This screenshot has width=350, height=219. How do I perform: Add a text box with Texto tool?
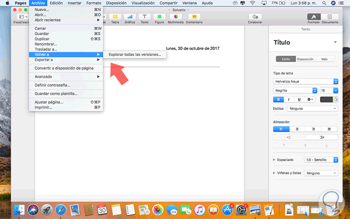144,17
